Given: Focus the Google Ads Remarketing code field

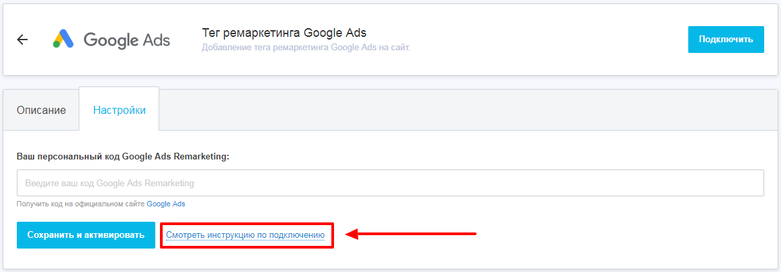Looking at the screenshot, I should pyautogui.click(x=390, y=183).
